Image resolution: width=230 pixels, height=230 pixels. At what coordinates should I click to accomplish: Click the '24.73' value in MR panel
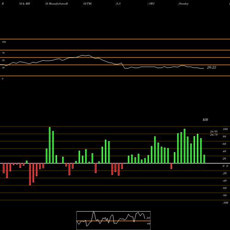(214, 135)
